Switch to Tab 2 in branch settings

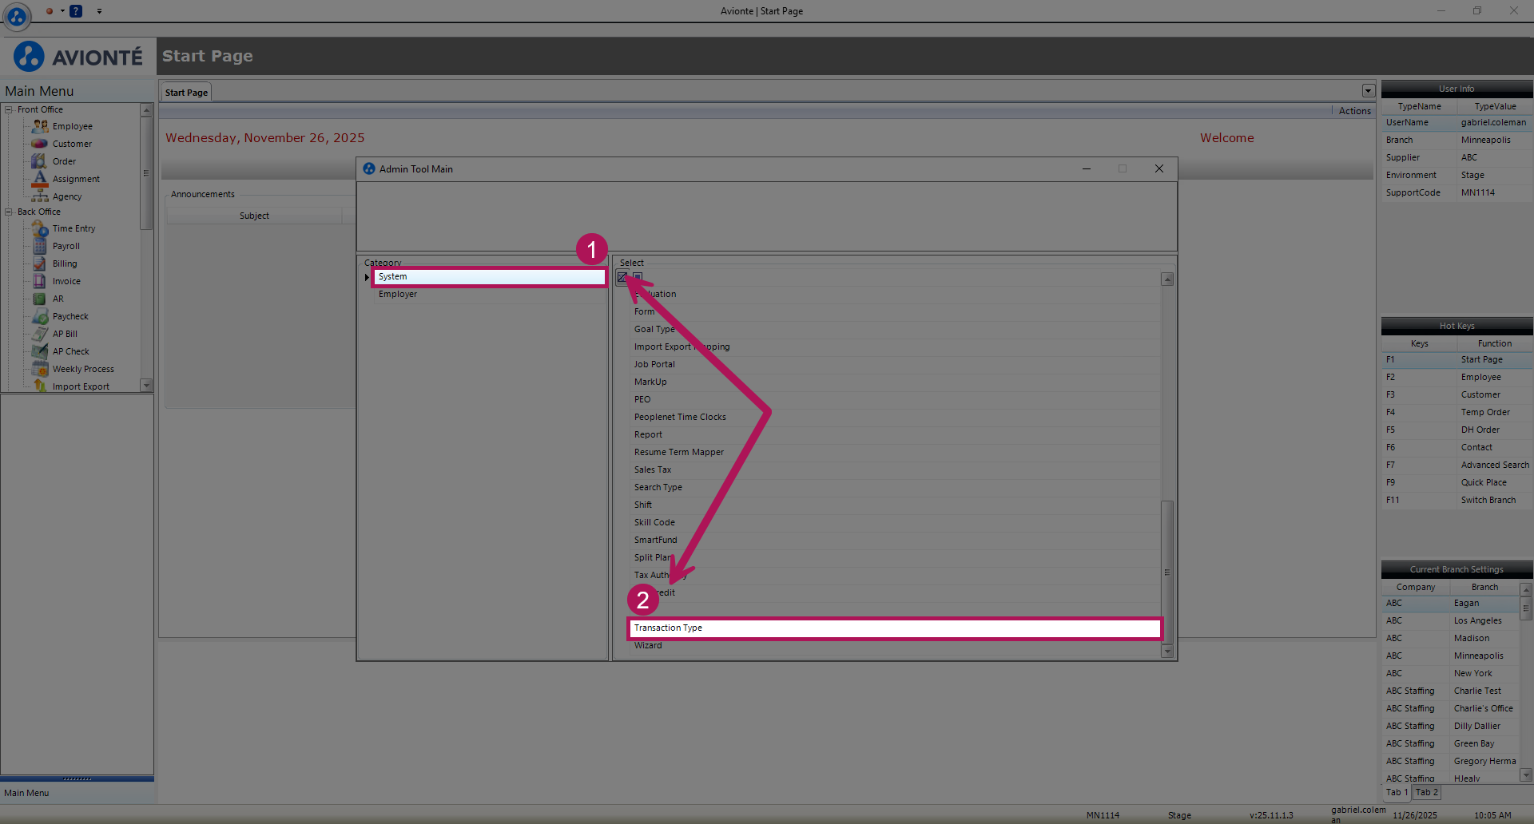pos(1426,792)
